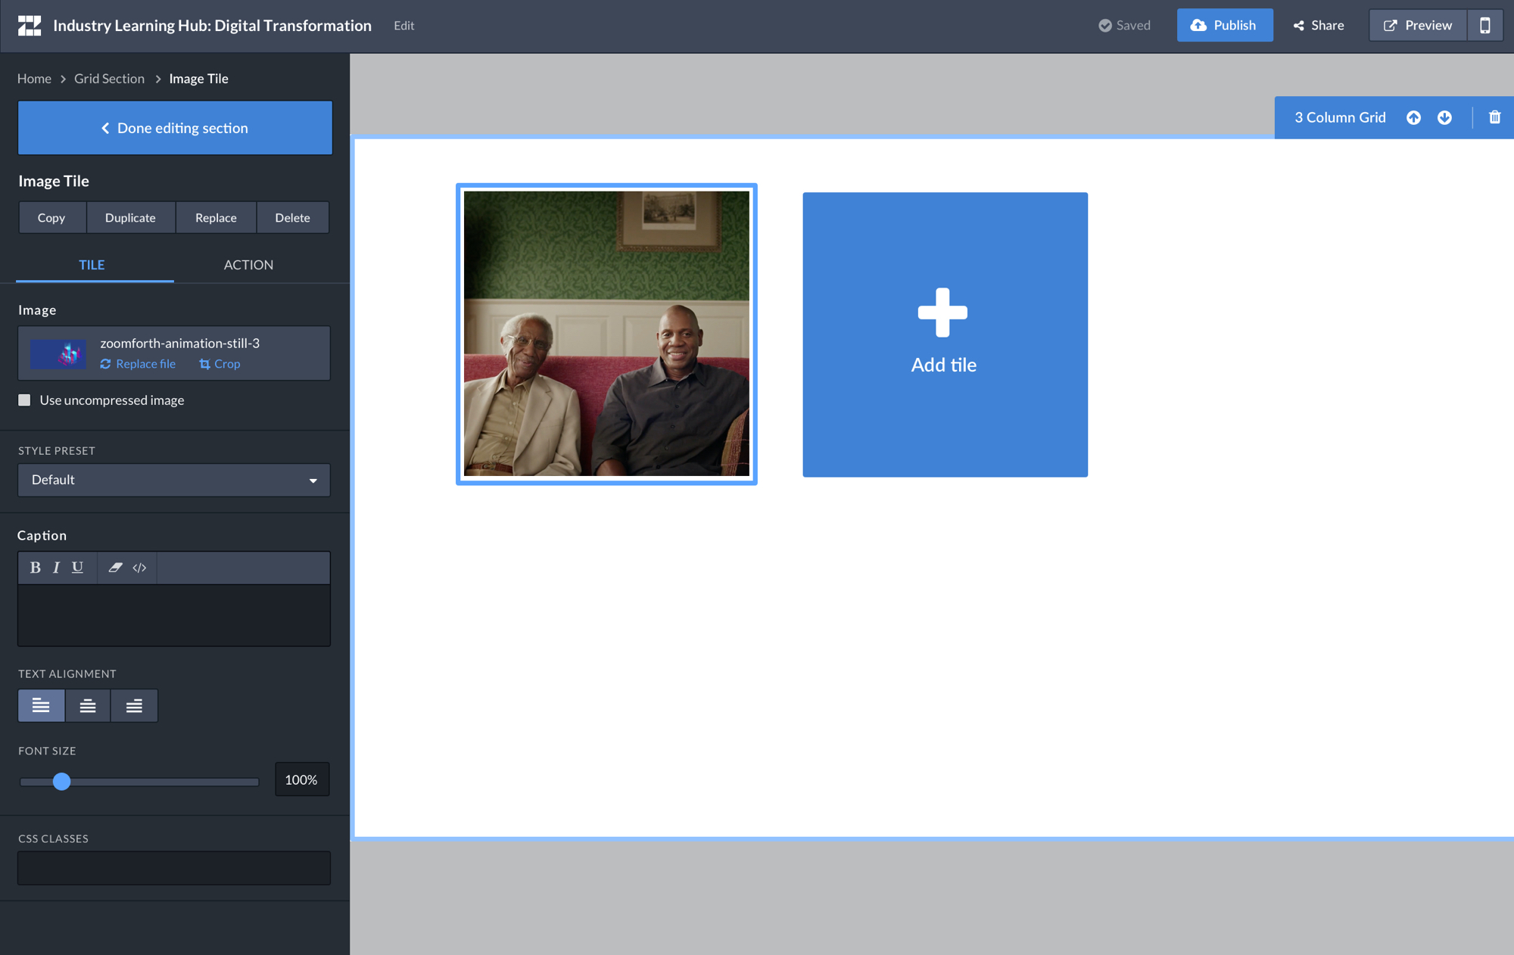Open mobile preview device icon
The width and height of the screenshot is (1514, 955).
(1484, 25)
